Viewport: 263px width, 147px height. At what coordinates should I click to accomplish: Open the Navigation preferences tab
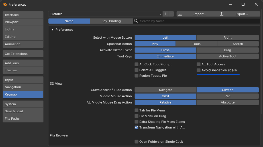[23, 87]
